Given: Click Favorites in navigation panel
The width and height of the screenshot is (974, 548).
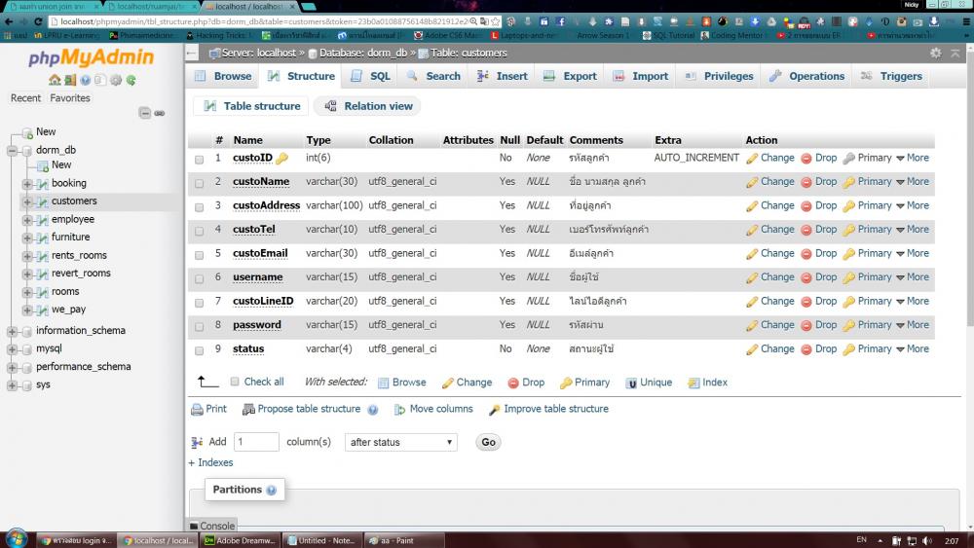Looking at the screenshot, I should [69, 98].
